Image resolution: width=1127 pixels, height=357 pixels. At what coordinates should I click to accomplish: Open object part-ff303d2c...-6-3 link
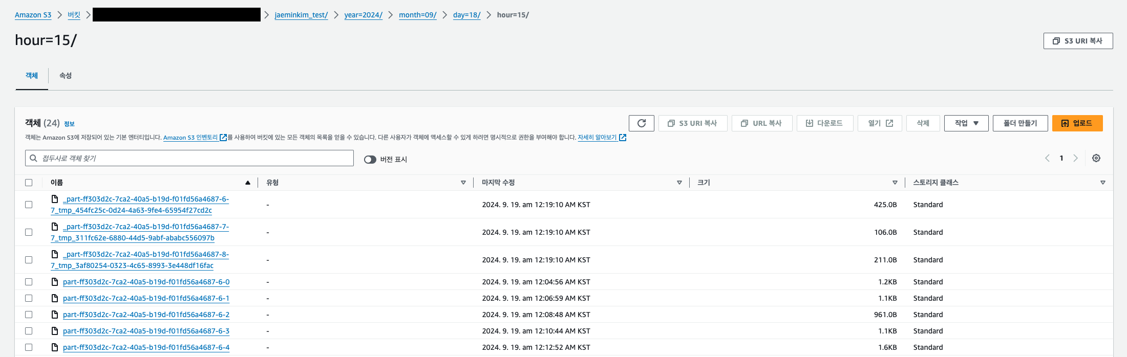click(146, 331)
